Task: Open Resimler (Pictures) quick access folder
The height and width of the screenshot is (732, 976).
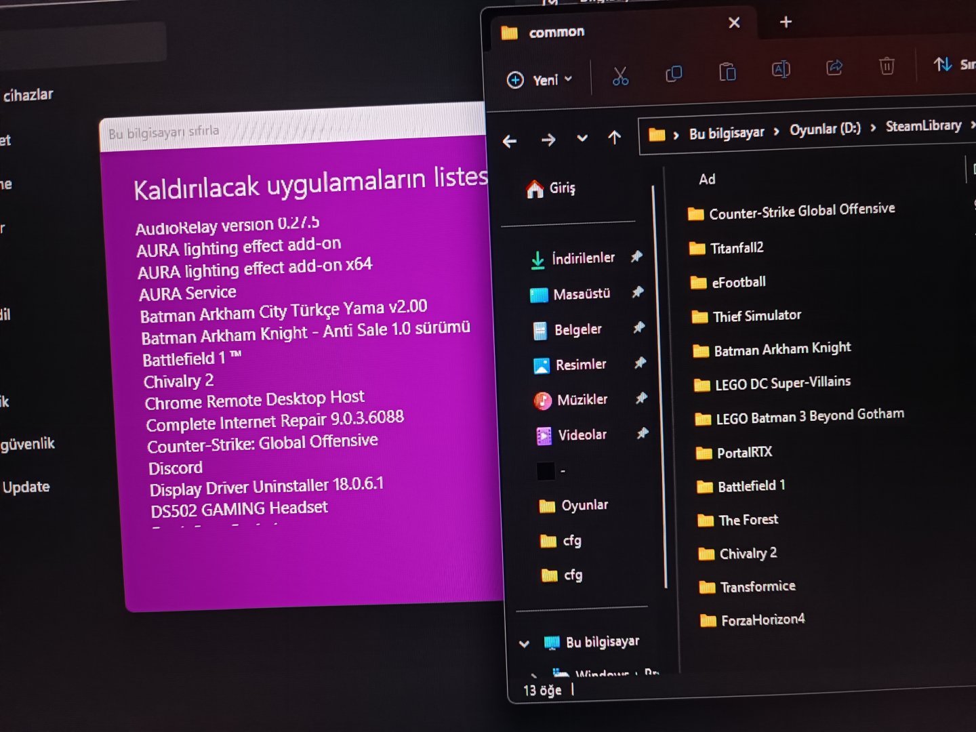Action: click(571, 365)
